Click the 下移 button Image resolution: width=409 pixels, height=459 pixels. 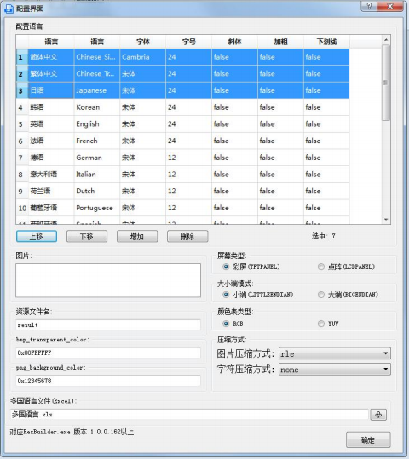(x=87, y=236)
